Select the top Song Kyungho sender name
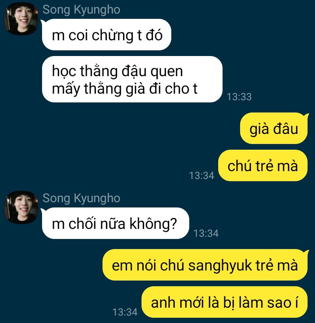 coord(81,10)
